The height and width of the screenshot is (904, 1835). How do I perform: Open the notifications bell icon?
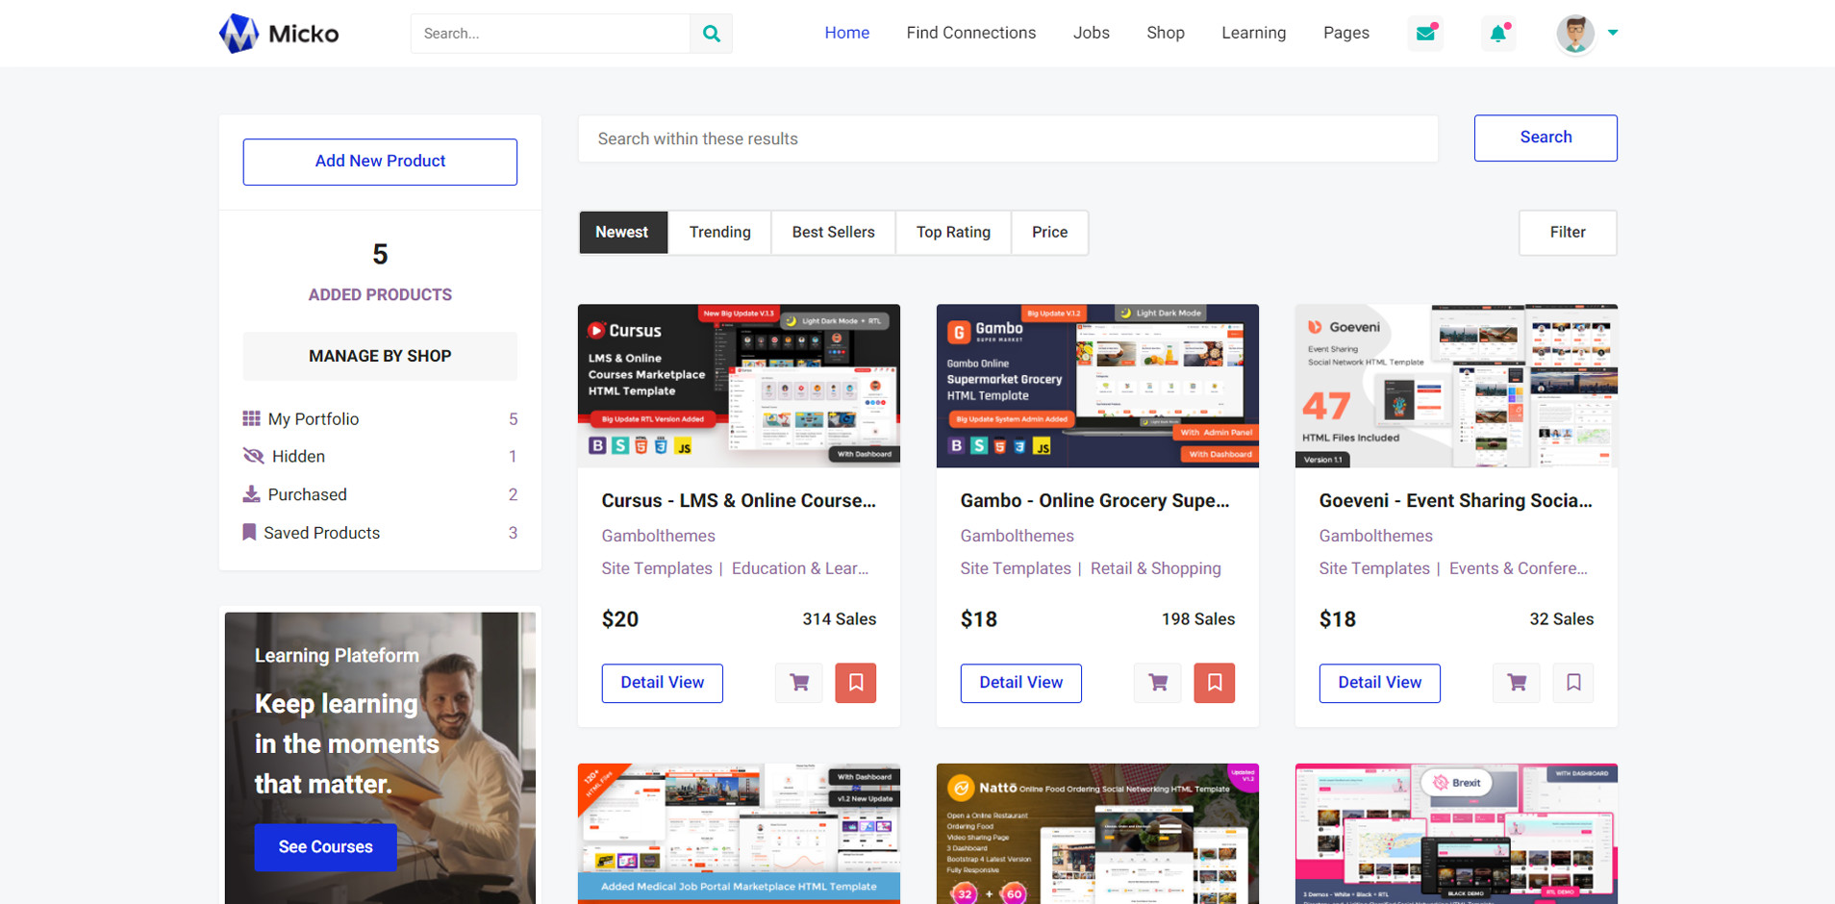(1497, 34)
